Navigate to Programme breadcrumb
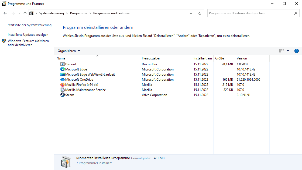The height and width of the screenshot is (170, 302). (78, 13)
